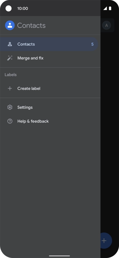
Task: Tap the dimmed add-contact plus floating button
Action: (x=104, y=241)
